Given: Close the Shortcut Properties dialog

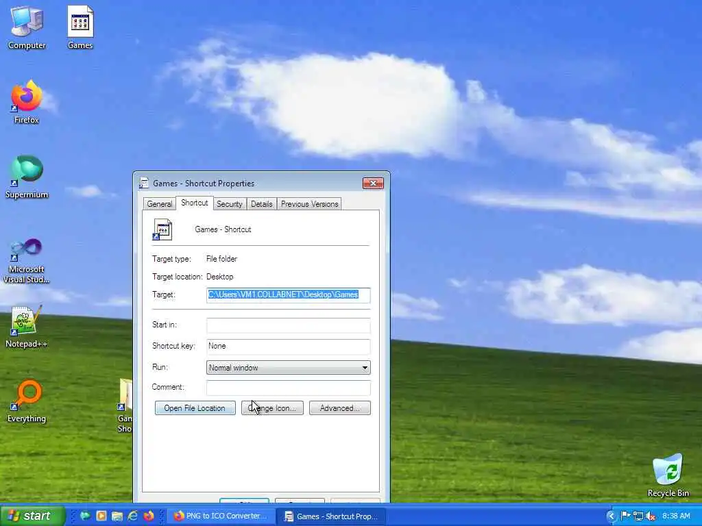Looking at the screenshot, I should click(x=373, y=184).
